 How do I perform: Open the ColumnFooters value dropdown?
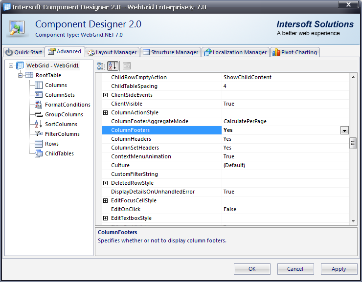(344, 130)
